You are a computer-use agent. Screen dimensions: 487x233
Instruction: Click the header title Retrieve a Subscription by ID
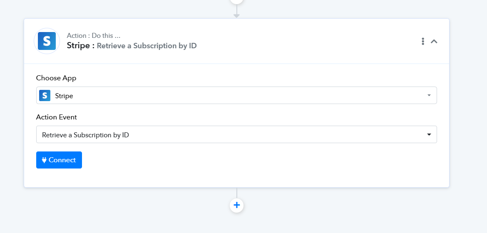(147, 46)
